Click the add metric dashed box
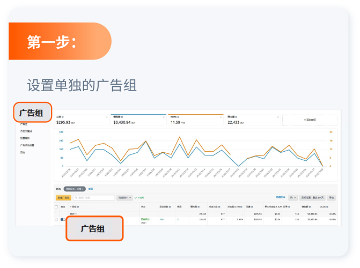The width and height of the screenshot is (360, 268). [310, 120]
